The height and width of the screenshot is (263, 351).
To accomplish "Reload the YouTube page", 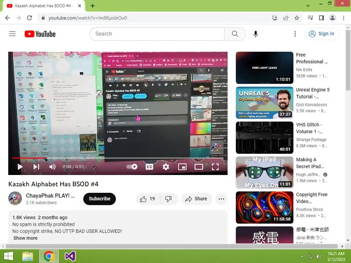I will tap(29, 18).
